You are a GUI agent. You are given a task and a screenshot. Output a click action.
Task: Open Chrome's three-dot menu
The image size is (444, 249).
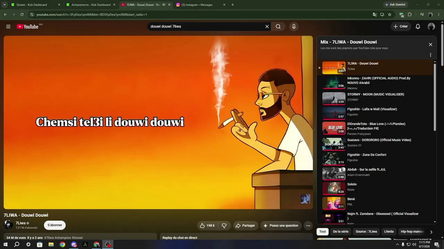coord(438,15)
